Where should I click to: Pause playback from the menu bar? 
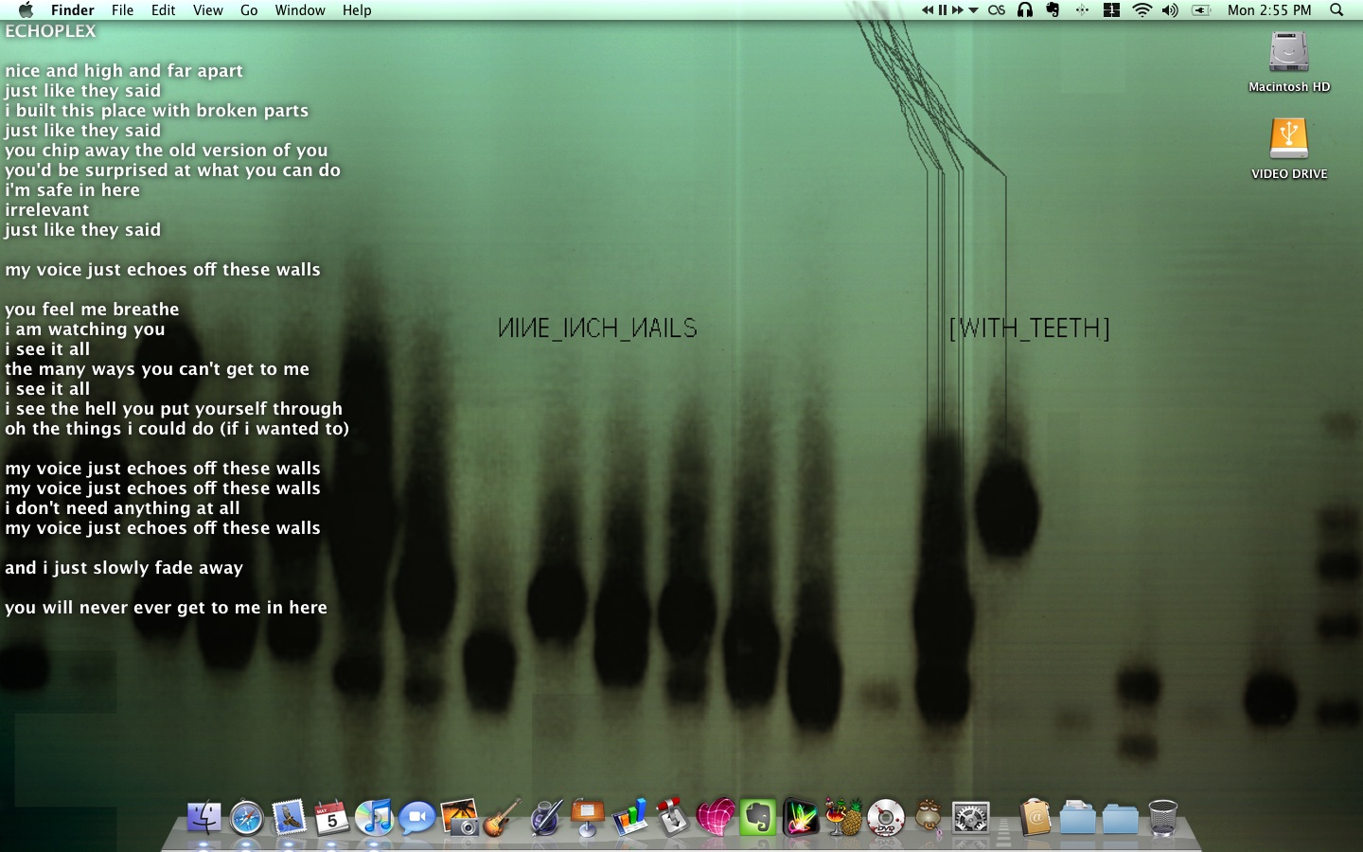942,10
